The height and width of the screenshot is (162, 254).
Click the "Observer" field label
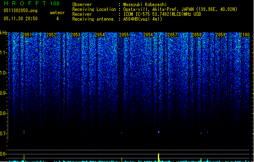(x=82, y=4)
